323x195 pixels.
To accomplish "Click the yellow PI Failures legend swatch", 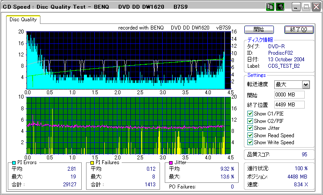I will click(x=92, y=162).
